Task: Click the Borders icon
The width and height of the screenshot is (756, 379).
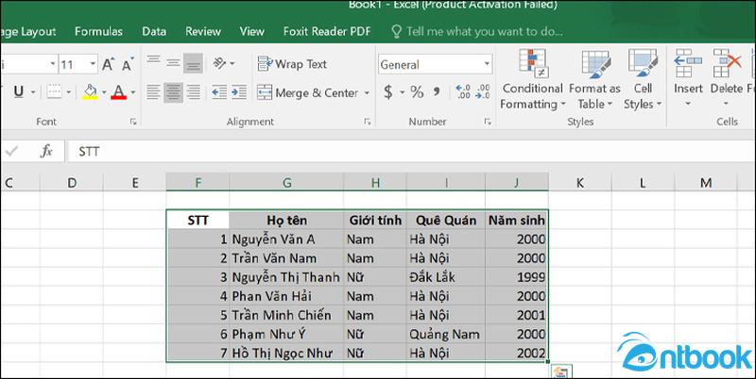Action: [54, 91]
